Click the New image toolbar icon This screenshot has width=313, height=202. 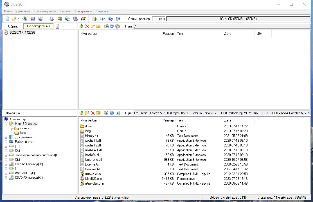click(7, 19)
